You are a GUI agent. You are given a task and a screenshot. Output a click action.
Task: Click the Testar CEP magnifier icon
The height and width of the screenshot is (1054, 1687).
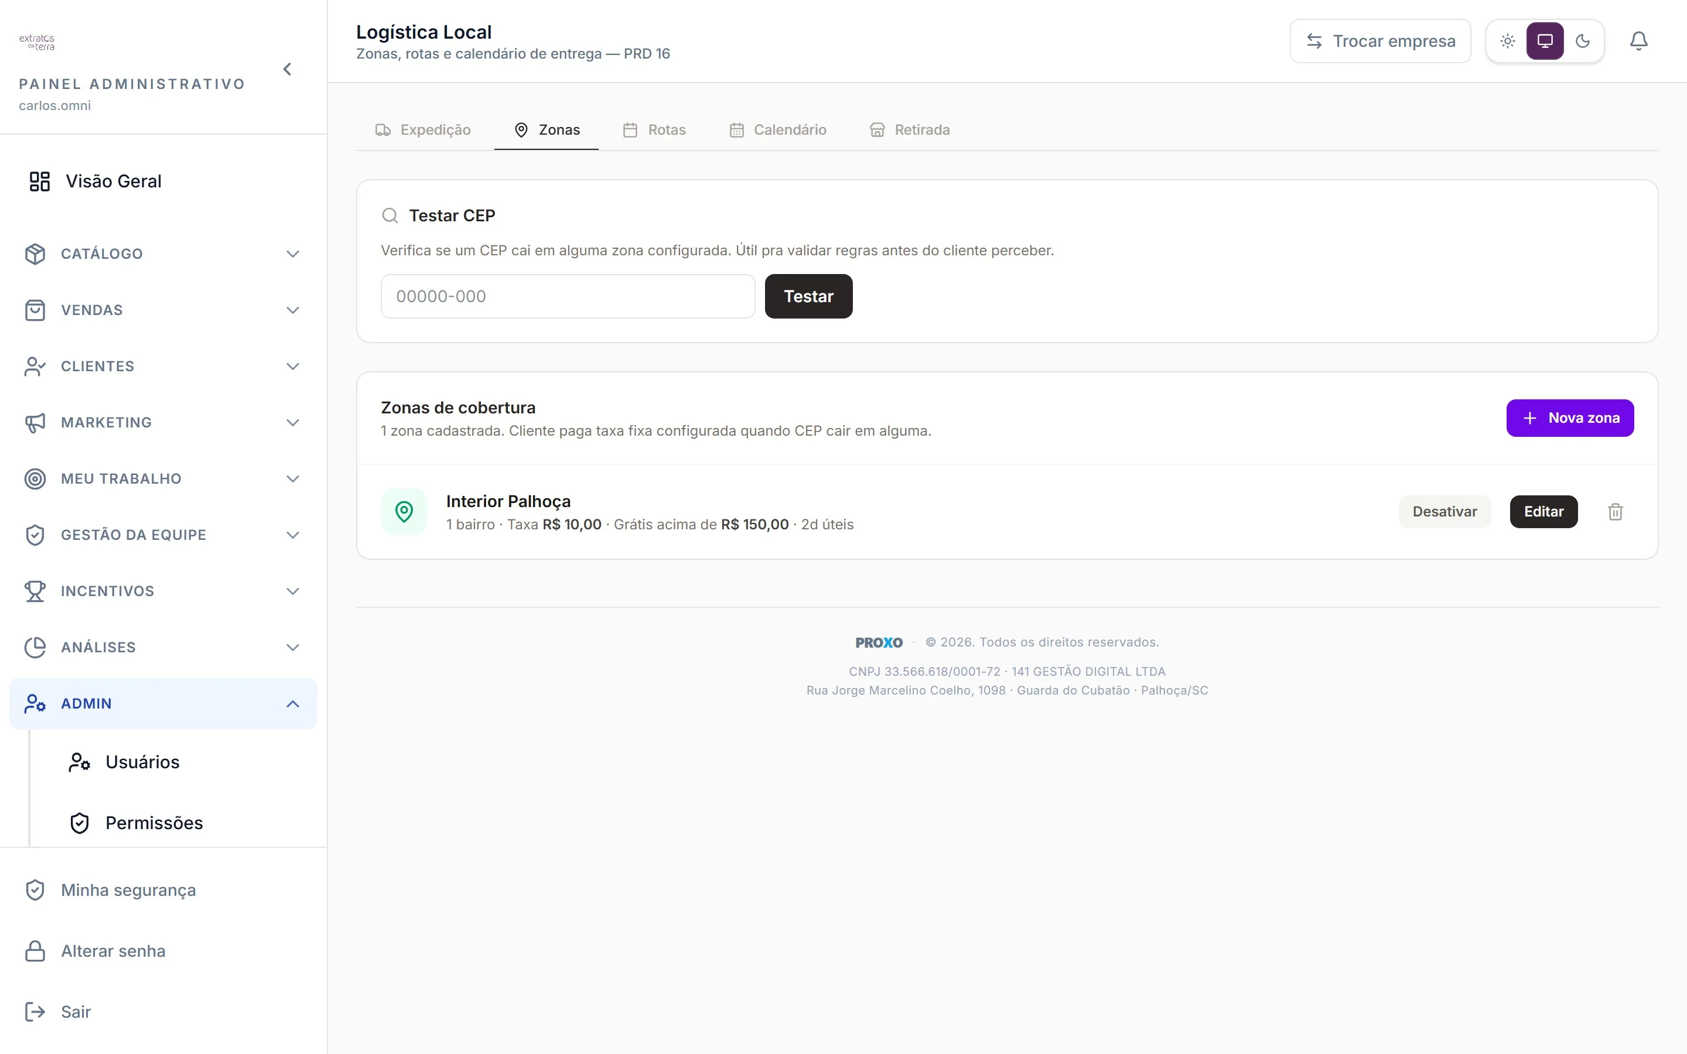click(x=390, y=216)
